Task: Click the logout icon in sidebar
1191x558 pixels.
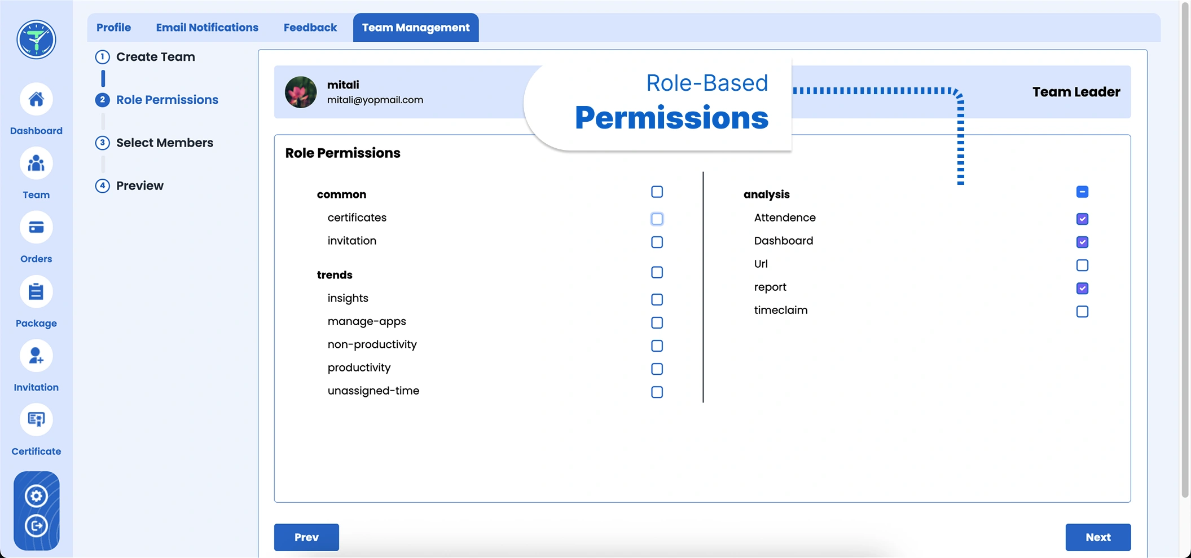Action: tap(36, 526)
